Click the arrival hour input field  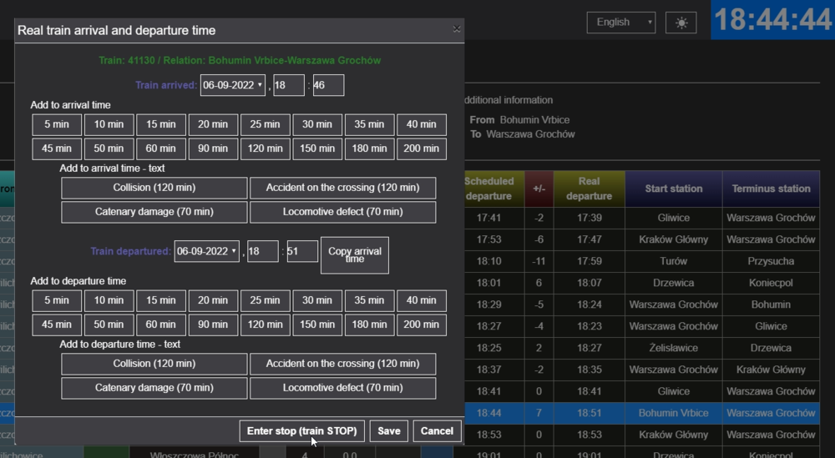point(289,85)
